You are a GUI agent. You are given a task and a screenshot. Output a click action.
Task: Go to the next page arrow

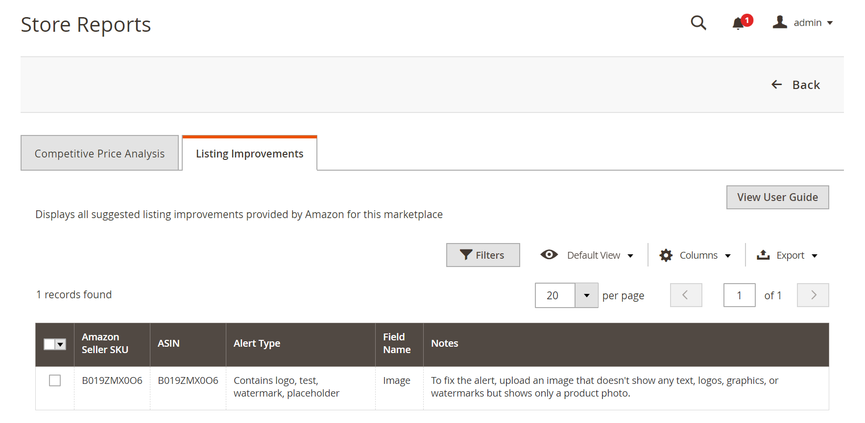(x=813, y=295)
